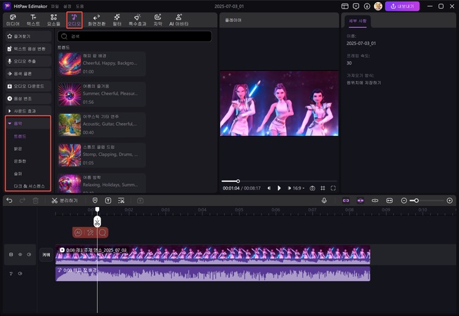Select the Sad music subcategory
The width and height of the screenshot is (459, 316).
(x=18, y=173)
